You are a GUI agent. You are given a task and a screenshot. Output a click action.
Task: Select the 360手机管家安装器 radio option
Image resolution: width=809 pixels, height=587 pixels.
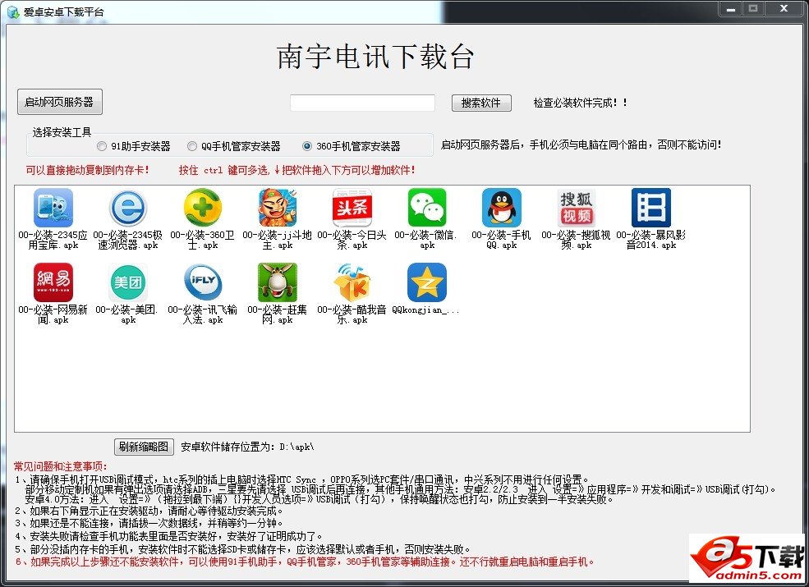coord(307,146)
